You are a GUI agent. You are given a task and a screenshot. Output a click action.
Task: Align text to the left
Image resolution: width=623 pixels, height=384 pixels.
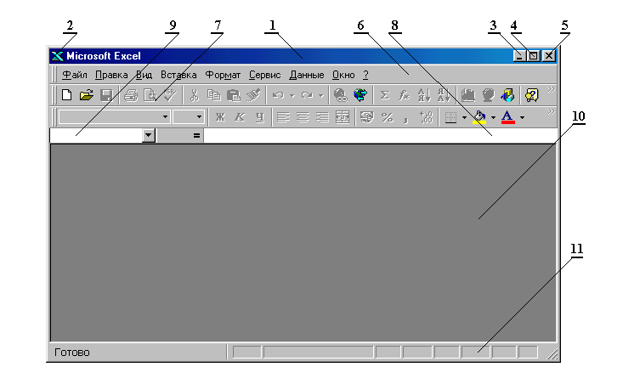(x=283, y=117)
